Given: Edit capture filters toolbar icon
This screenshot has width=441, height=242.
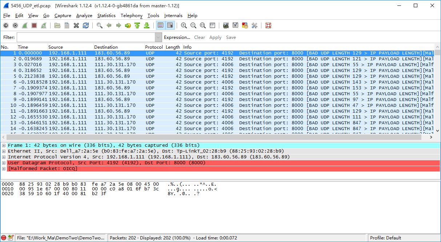Looking at the screenshot, I should 226,25.
